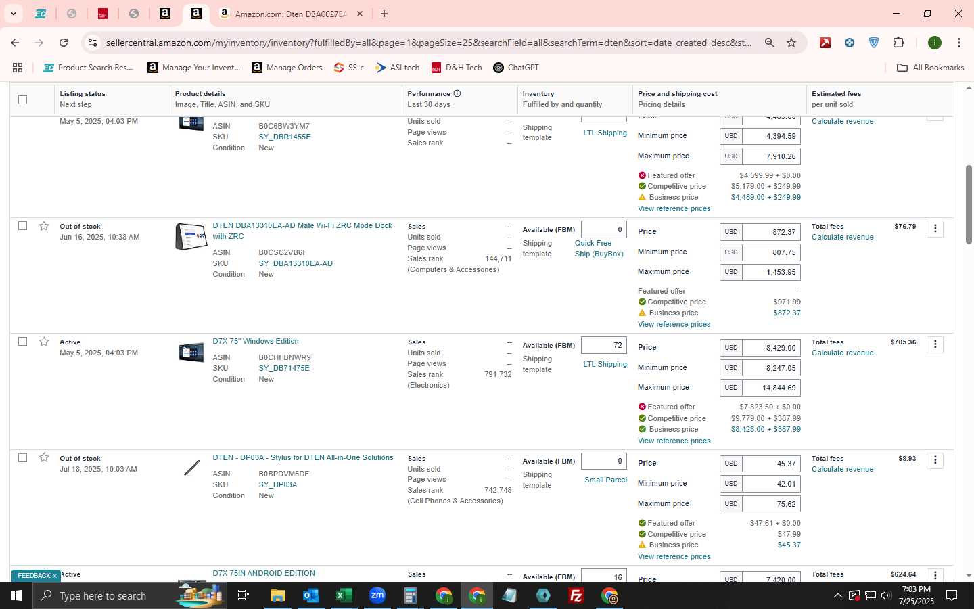The height and width of the screenshot is (609, 974).
Task: Close the Amazon.com Dten browser tab
Action: click(x=360, y=14)
